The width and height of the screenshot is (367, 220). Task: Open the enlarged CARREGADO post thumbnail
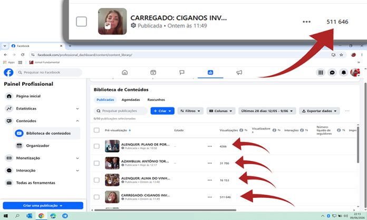(112, 21)
